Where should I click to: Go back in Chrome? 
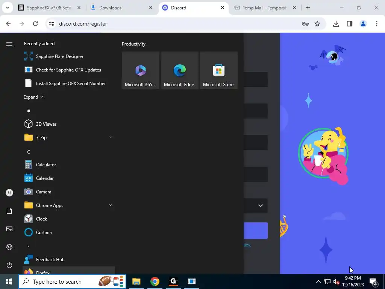click(x=8, y=24)
